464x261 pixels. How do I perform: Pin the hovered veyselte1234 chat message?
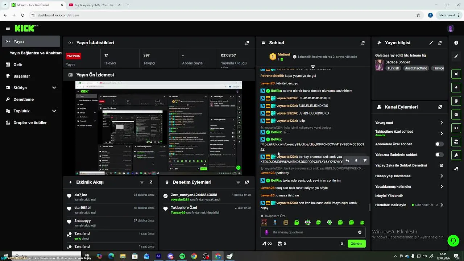click(356, 161)
